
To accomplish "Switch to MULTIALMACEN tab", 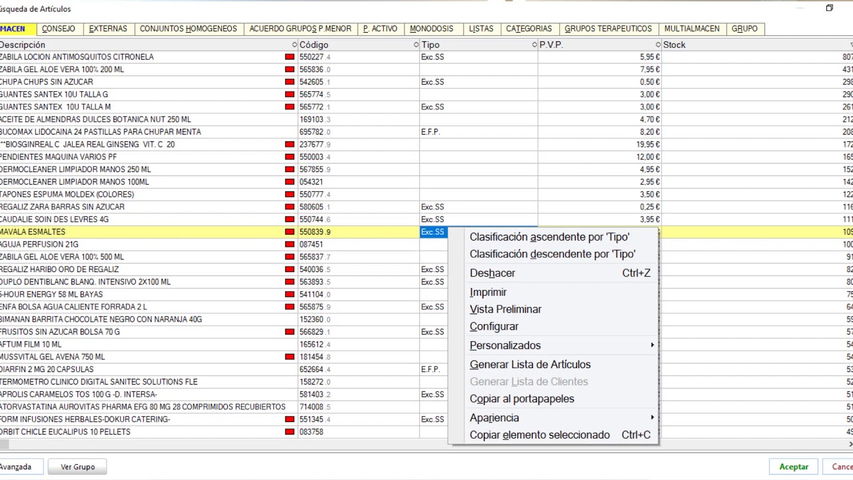I will click(x=692, y=29).
